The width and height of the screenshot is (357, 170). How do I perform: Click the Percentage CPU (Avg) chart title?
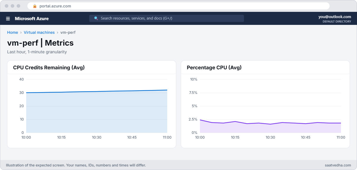[214, 68]
